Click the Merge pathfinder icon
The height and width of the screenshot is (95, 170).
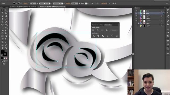(103, 36)
